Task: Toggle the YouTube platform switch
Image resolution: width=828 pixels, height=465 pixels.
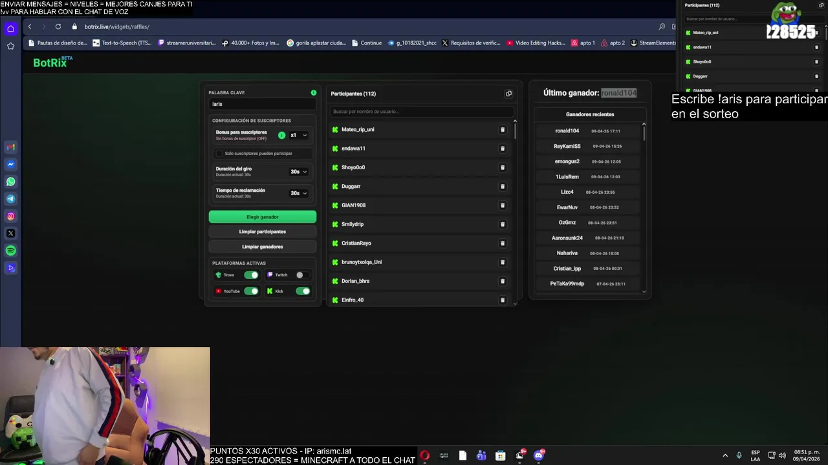Action: [x=251, y=291]
